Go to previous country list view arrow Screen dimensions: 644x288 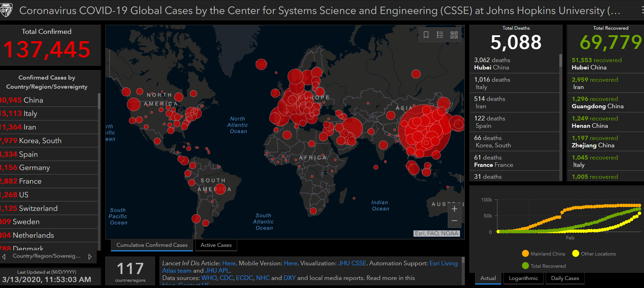4,257
